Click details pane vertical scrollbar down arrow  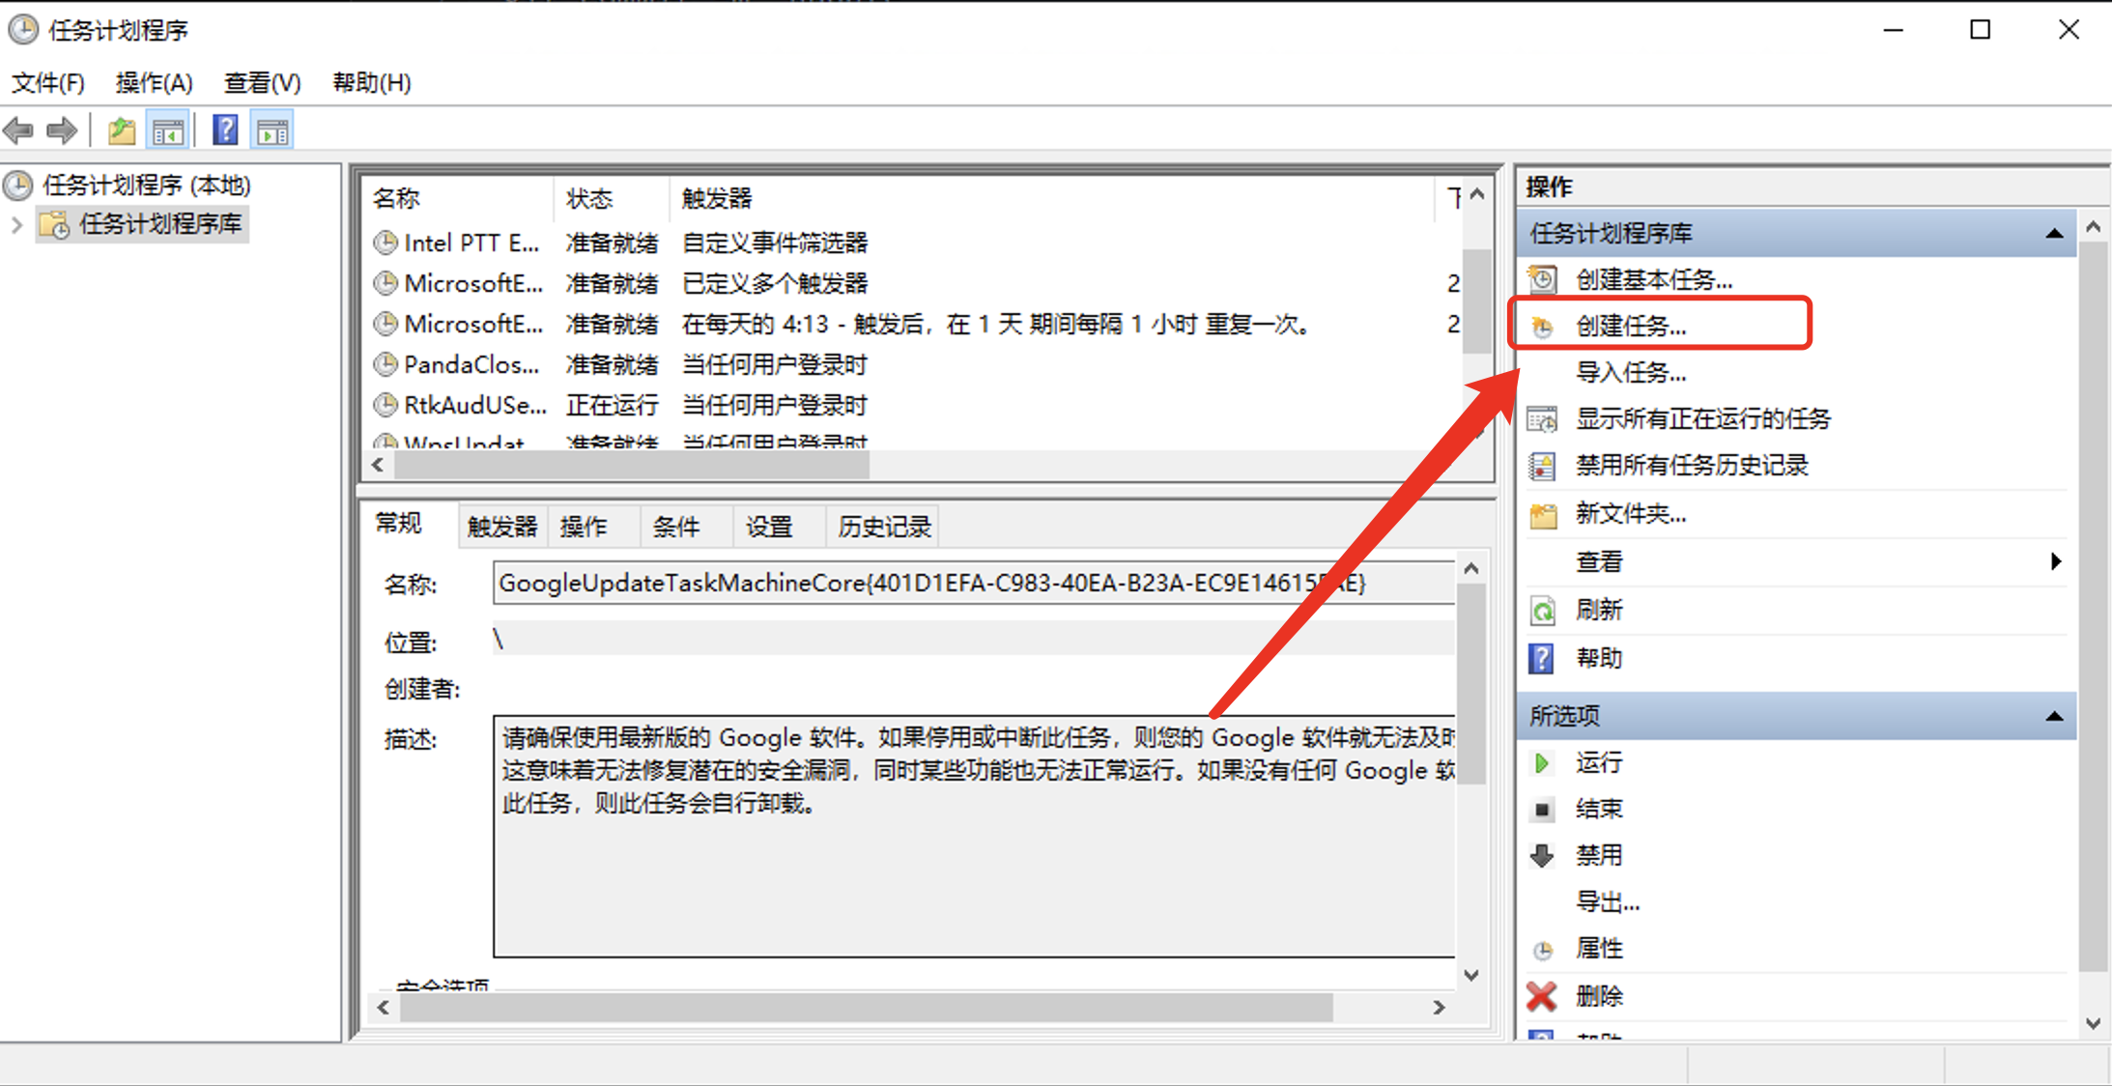[x=1470, y=976]
